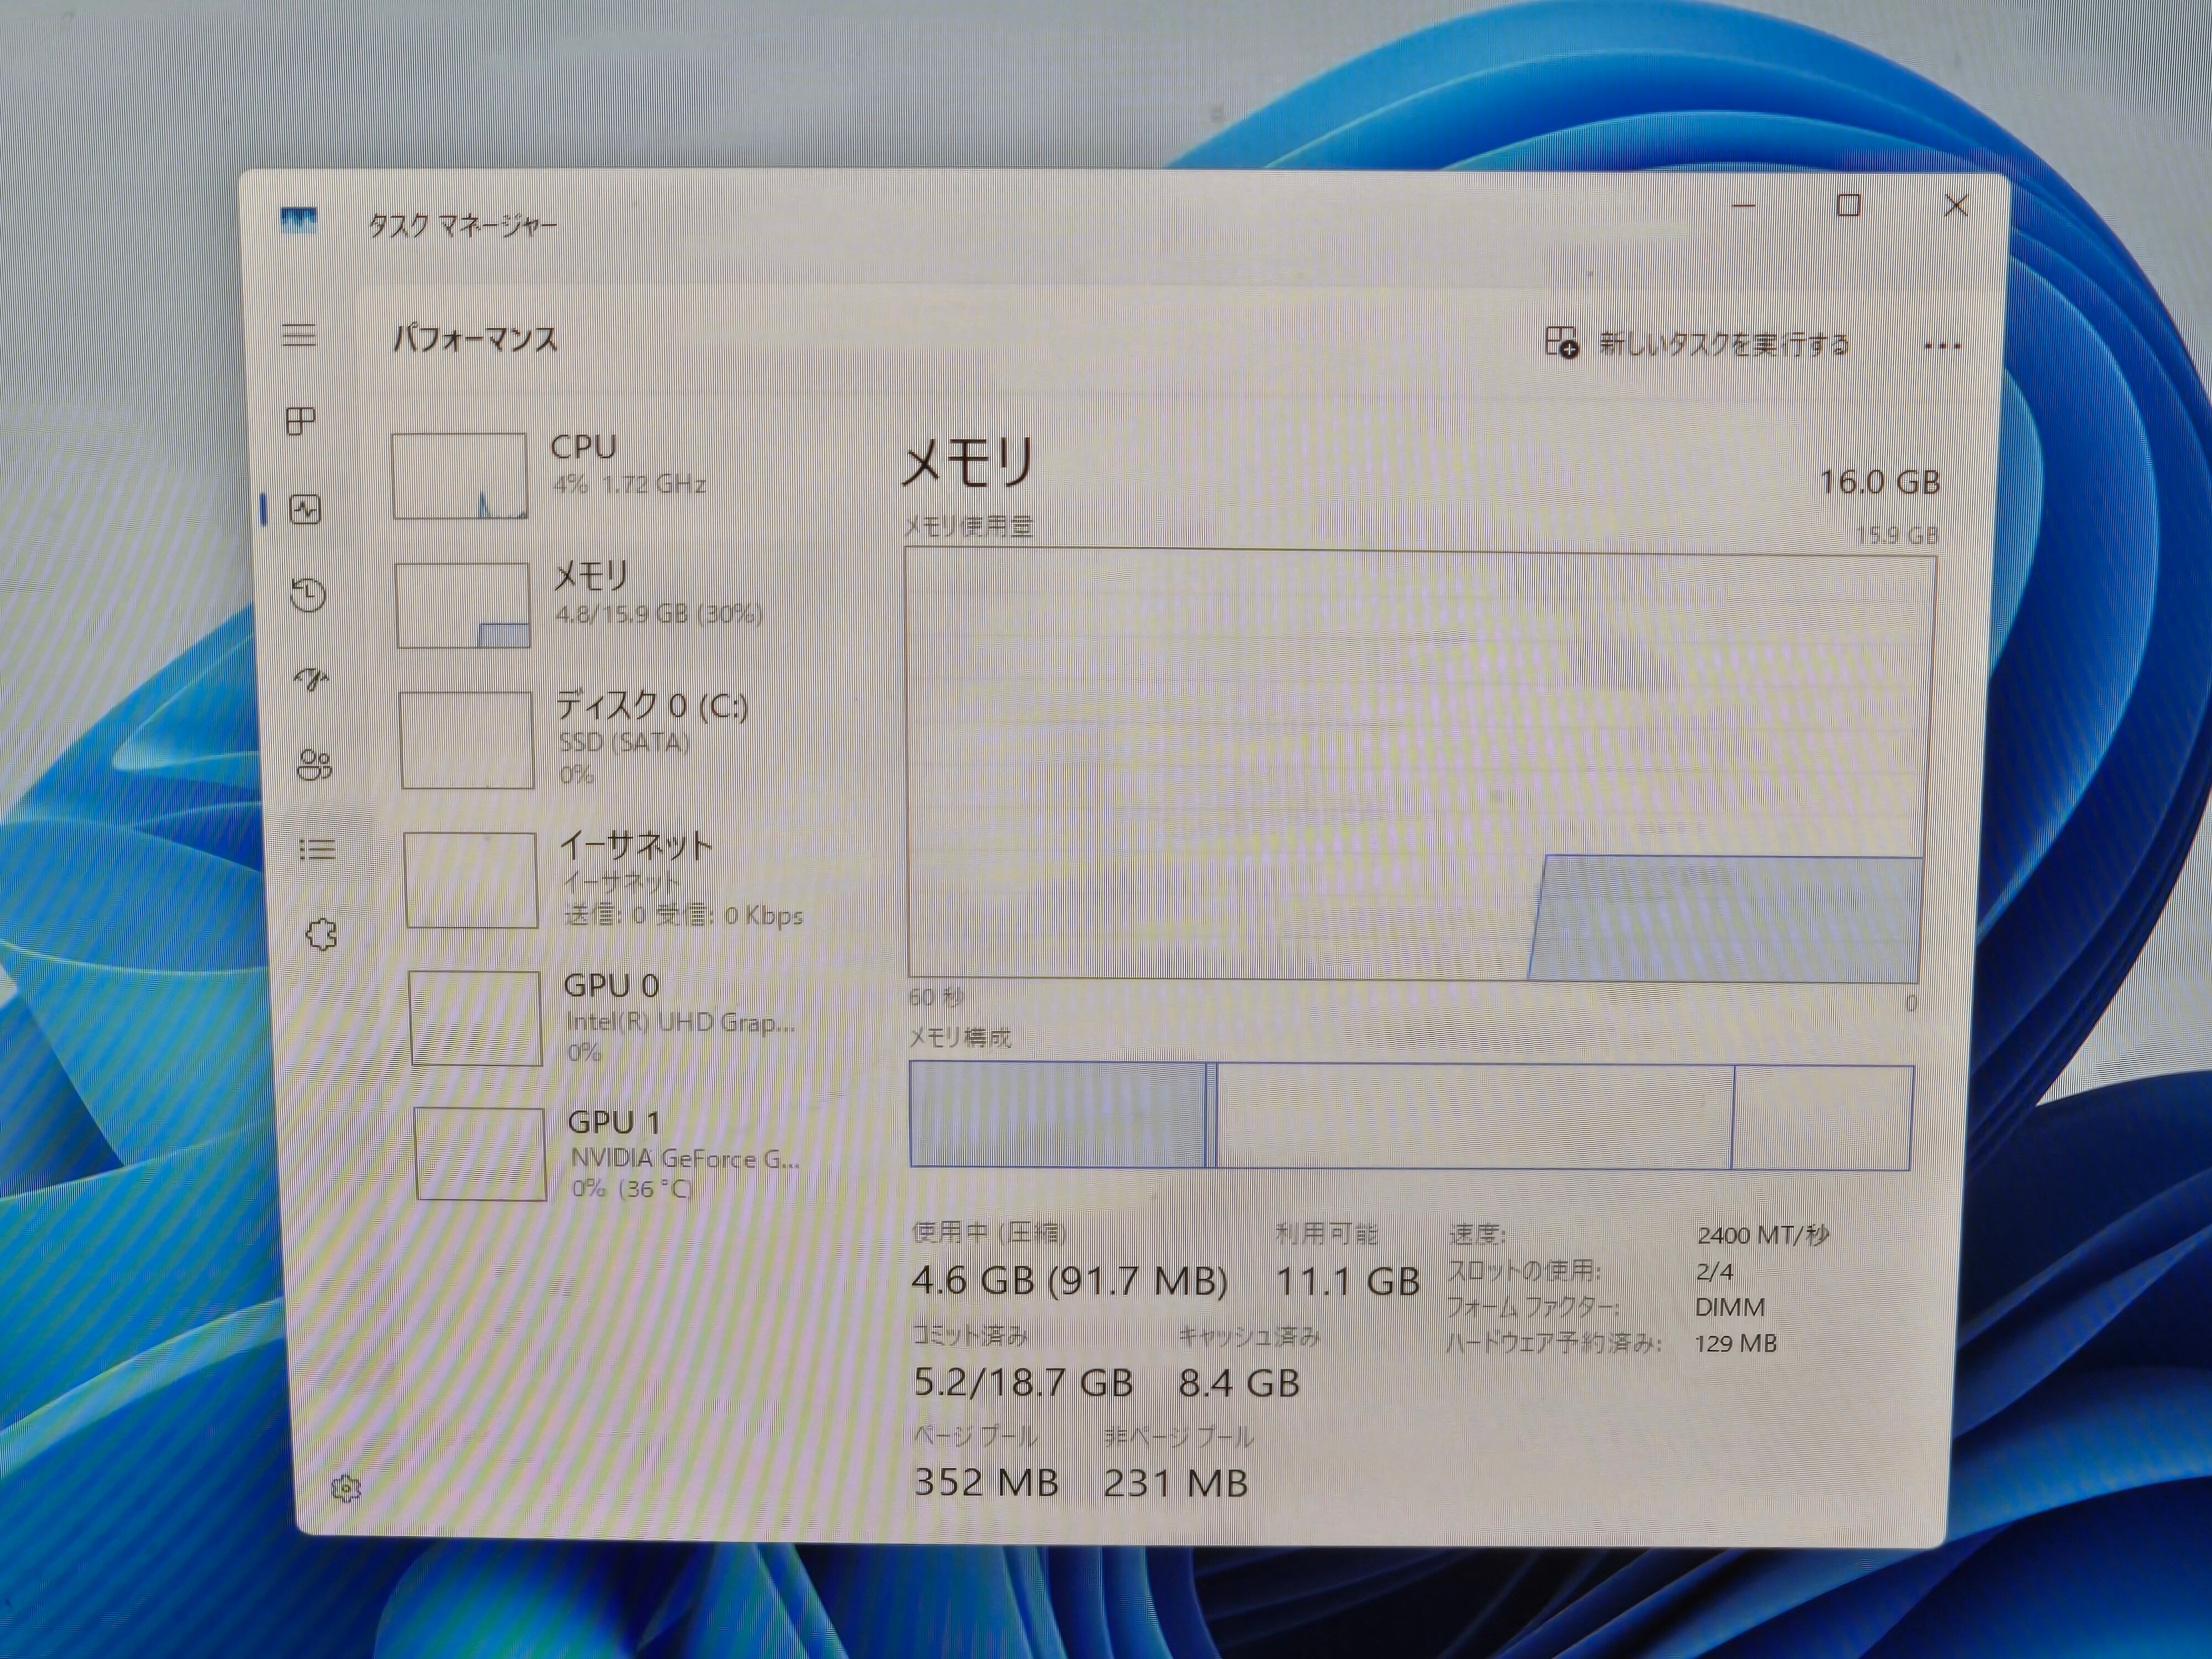Open Task Manager settings gear
Image resolution: width=2212 pixels, height=1659 pixels.
tap(346, 1489)
